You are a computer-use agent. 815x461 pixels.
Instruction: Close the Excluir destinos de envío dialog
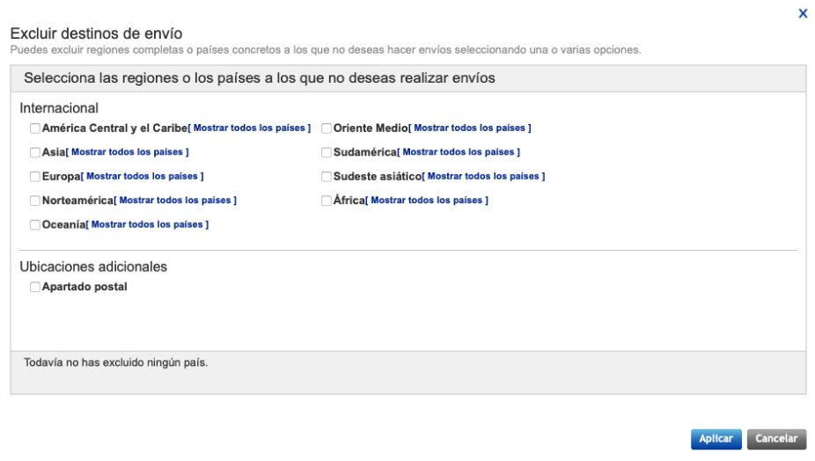click(x=803, y=13)
